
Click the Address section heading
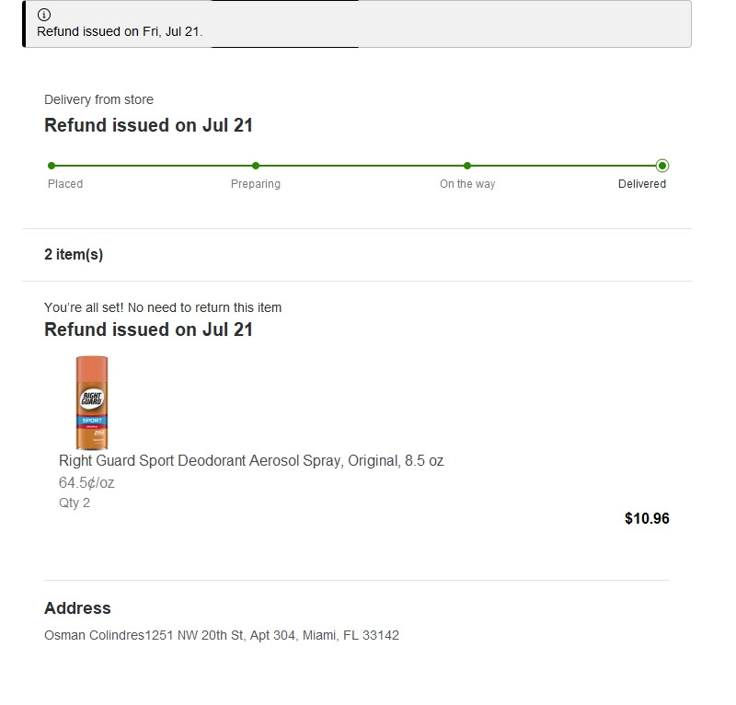77,608
